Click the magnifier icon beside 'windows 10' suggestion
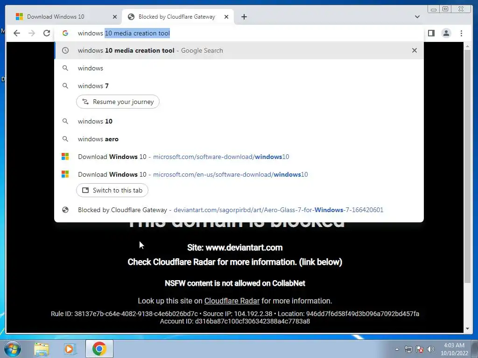This screenshot has height=358, width=478. pos(65,121)
